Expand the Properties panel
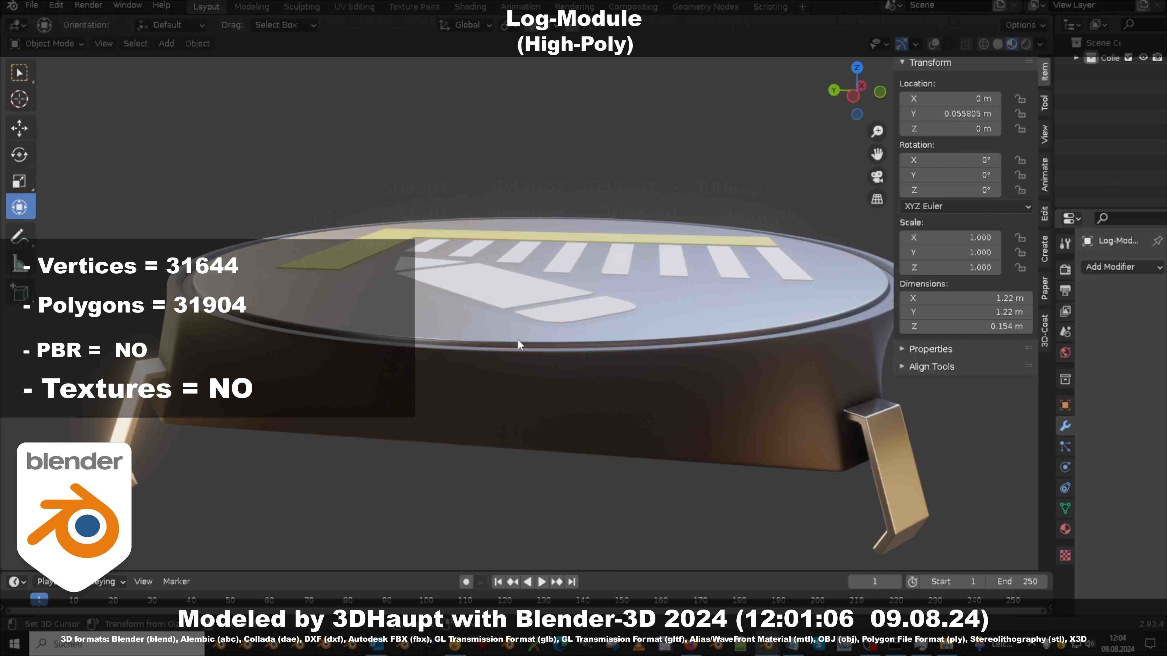Image resolution: width=1167 pixels, height=656 pixels. 930,349
